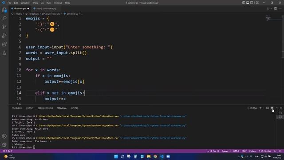
Task: Open the launch profile dropdown next to plus
Action: 264,108
